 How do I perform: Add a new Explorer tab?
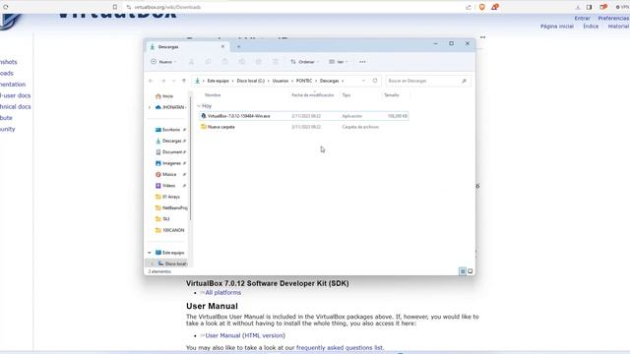pyautogui.click(x=238, y=47)
